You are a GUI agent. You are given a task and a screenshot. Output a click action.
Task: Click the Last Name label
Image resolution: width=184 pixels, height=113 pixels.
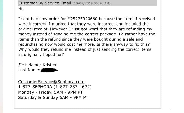[x=29, y=70]
